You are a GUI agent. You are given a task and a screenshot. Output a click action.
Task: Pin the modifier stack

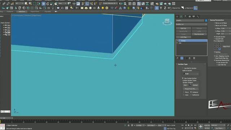click(177, 58)
